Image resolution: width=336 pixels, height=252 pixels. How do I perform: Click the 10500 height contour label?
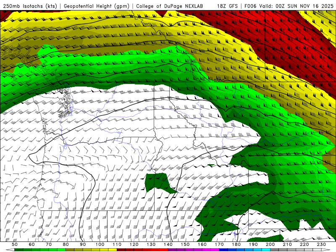218,81
